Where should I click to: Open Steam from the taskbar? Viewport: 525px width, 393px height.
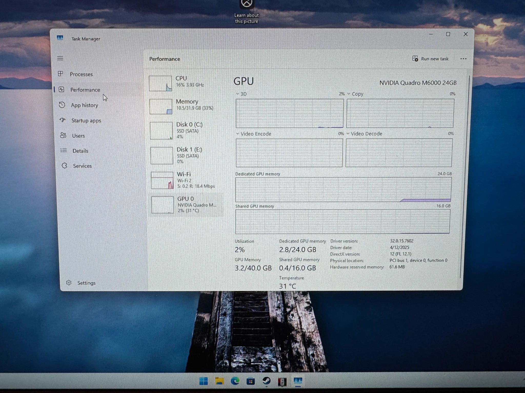(x=267, y=381)
